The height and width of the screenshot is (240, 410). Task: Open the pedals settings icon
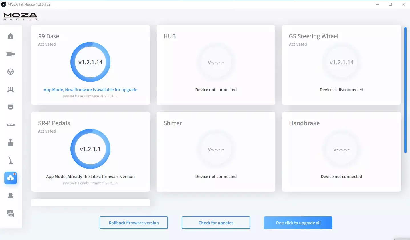tap(11, 89)
